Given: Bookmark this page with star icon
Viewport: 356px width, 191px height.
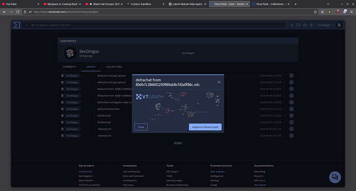Looking at the screenshot, I should click(x=315, y=12).
